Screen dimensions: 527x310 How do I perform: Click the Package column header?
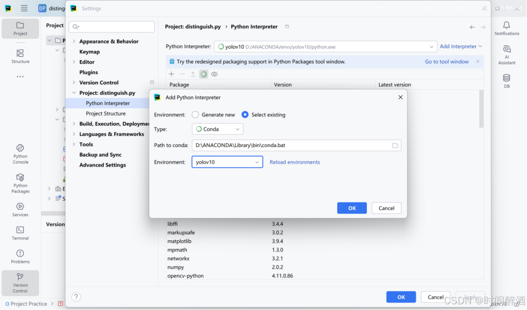point(218,85)
